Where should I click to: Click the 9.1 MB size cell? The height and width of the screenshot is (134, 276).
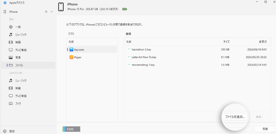pos(225,57)
